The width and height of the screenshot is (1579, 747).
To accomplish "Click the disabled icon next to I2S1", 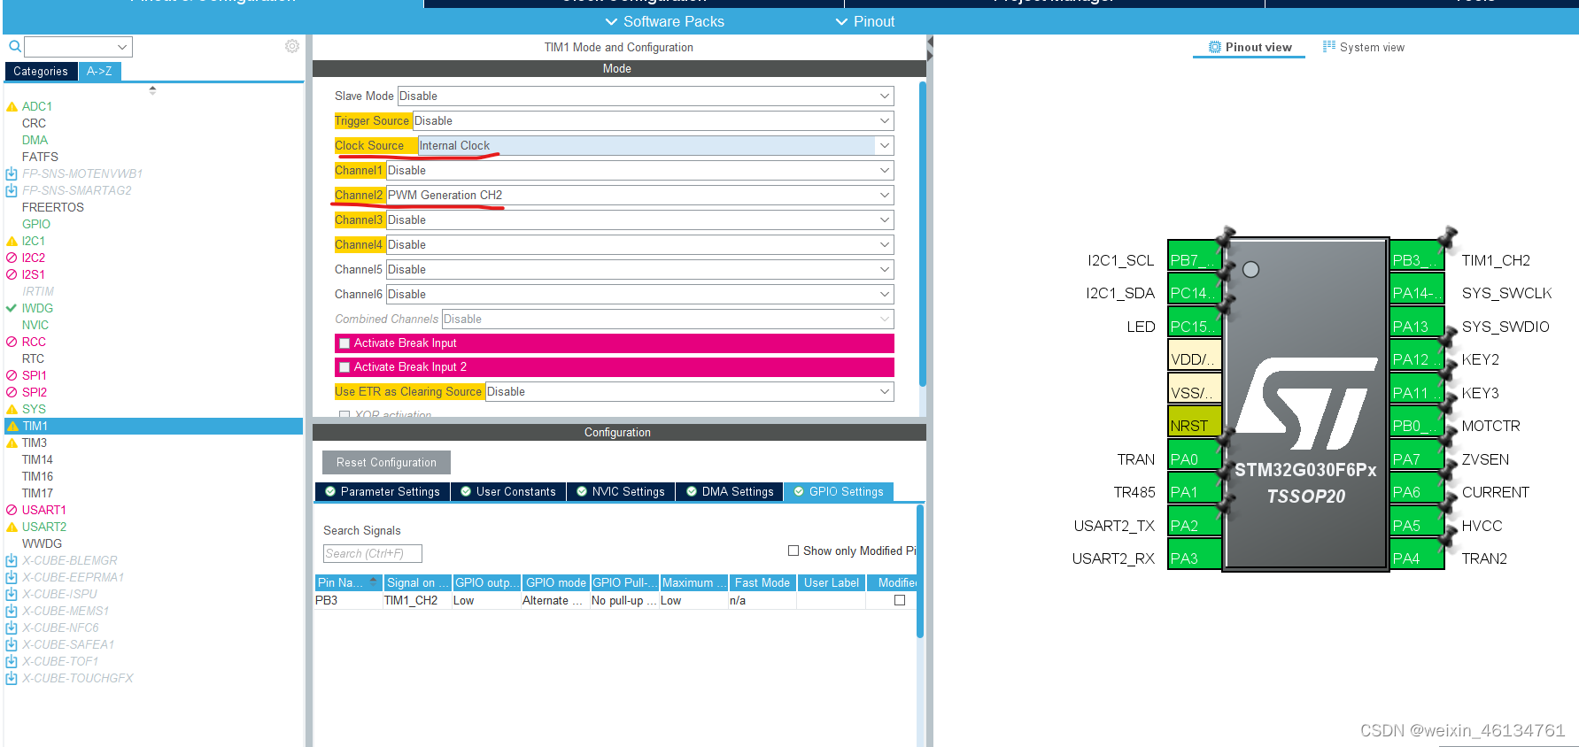I will [x=12, y=274].
